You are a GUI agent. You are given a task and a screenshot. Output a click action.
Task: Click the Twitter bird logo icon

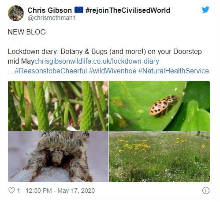pyautogui.click(x=205, y=10)
